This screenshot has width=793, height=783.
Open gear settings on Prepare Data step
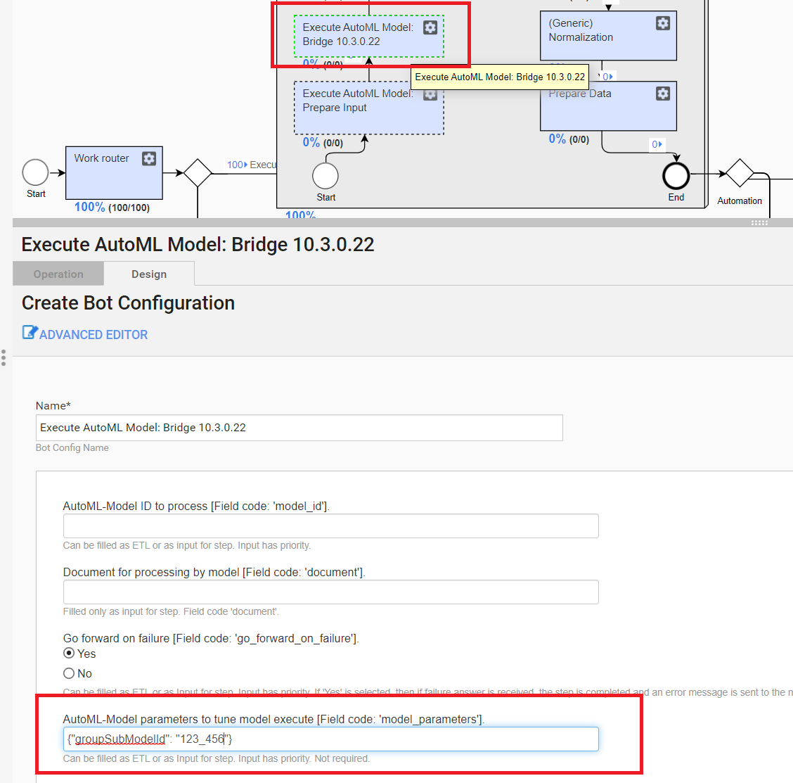pyautogui.click(x=662, y=93)
